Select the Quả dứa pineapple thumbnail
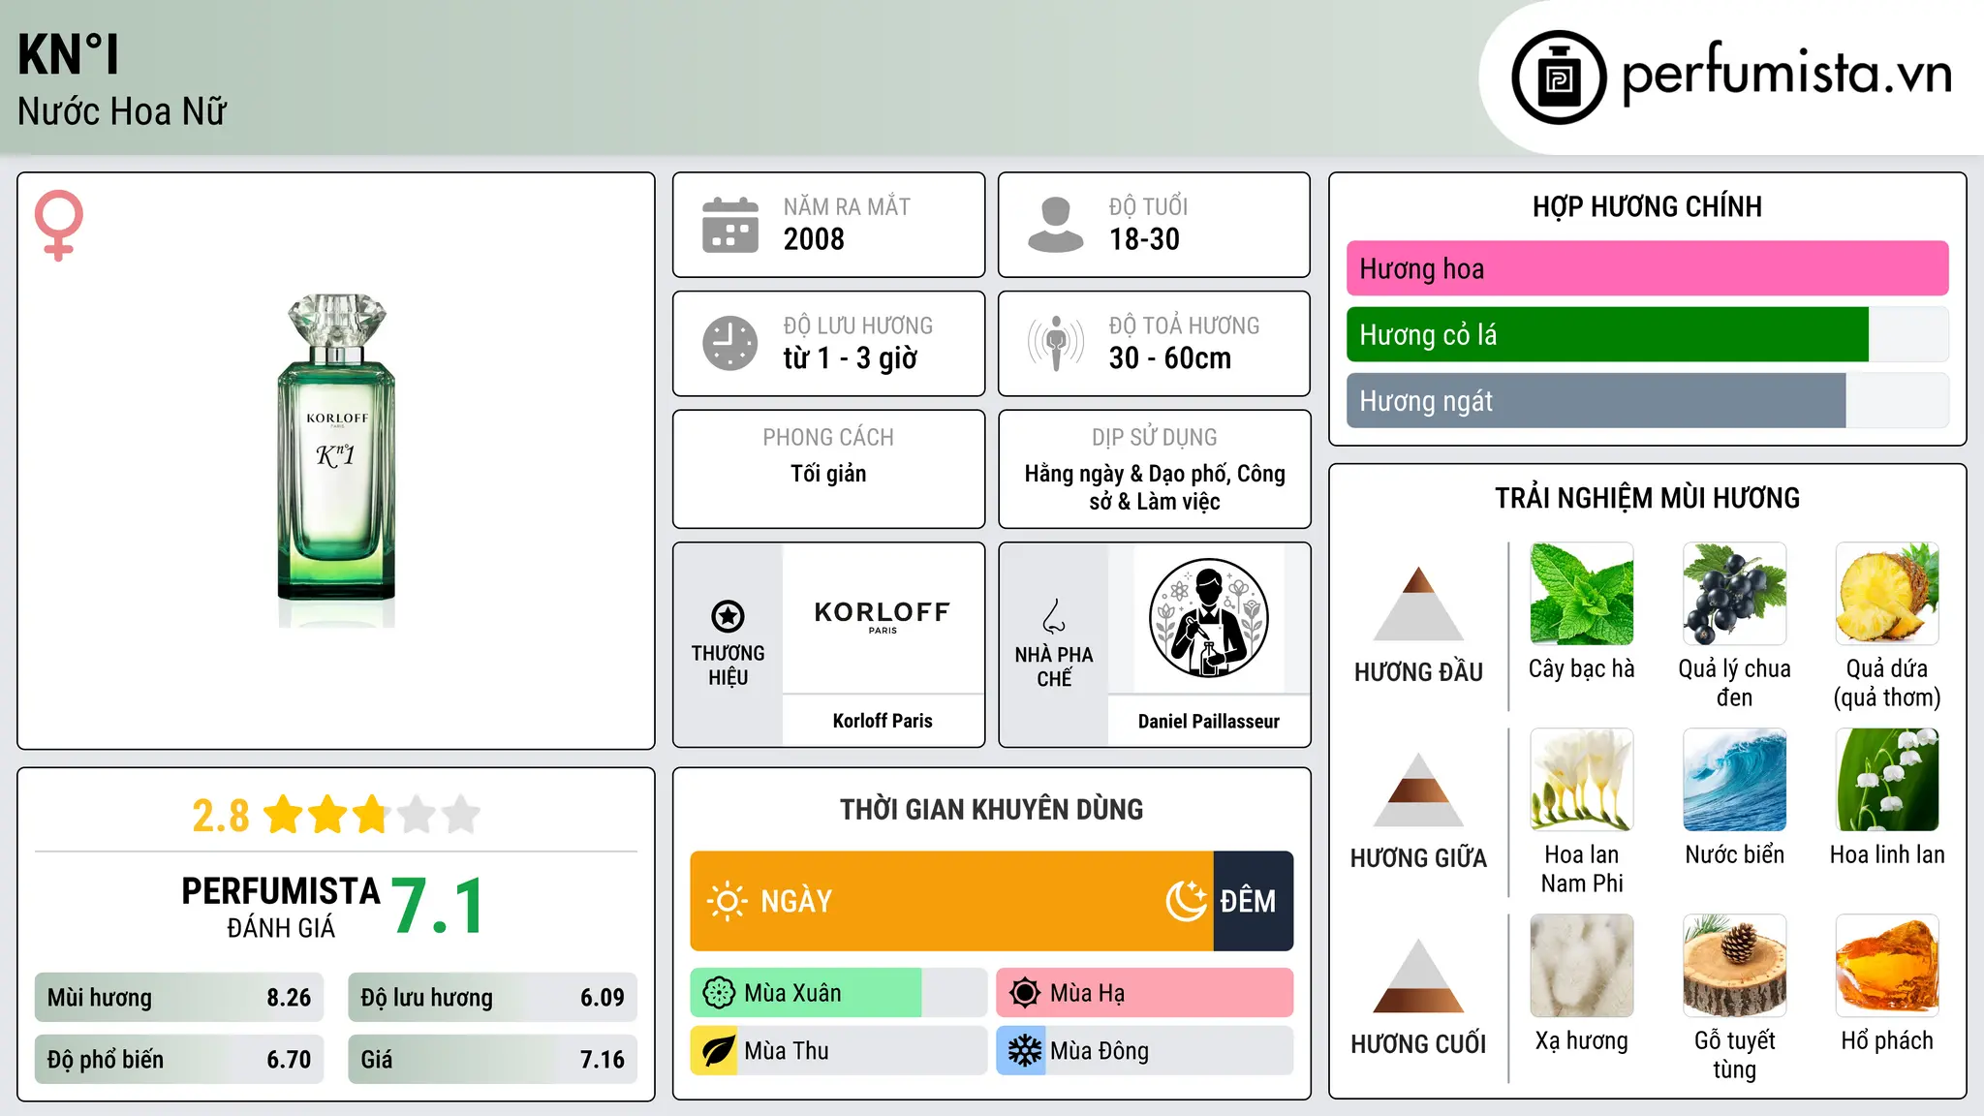 pos(1887,594)
